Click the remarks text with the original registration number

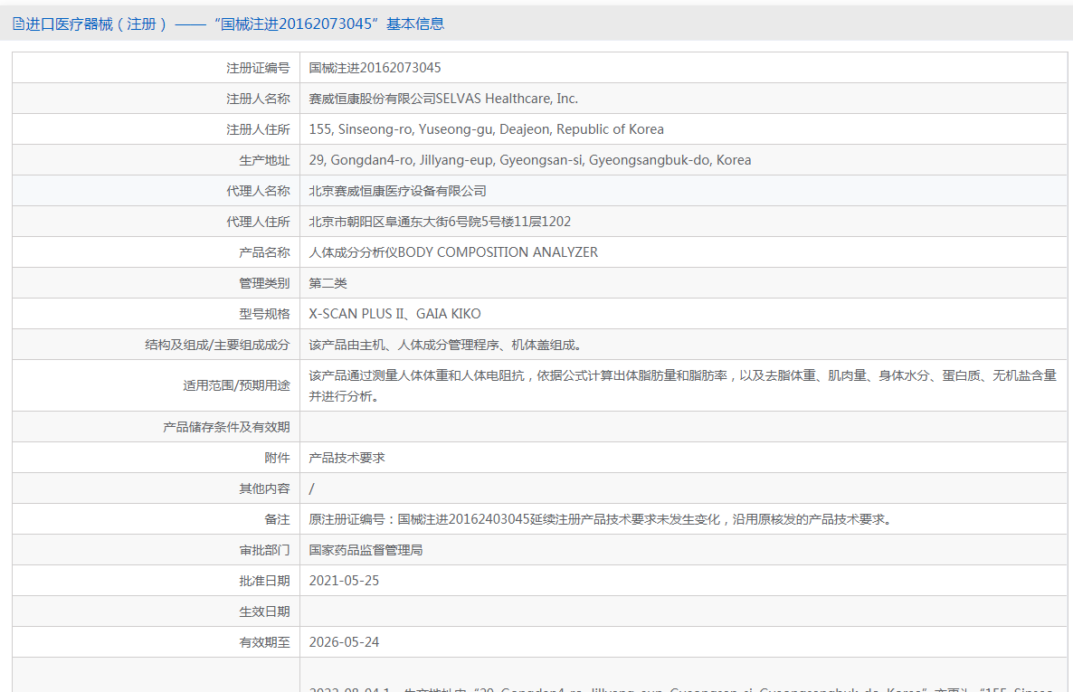coord(600,519)
